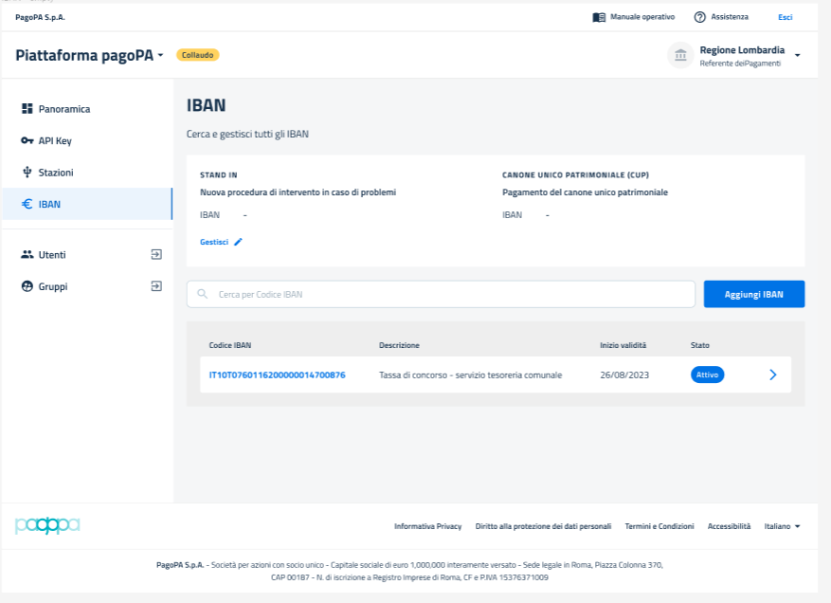Click the Gruppi group icon
The image size is (831, 603).
pyautogui.click(x=27, y=286)
